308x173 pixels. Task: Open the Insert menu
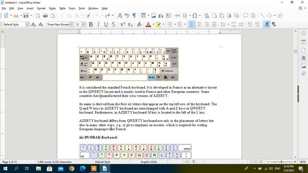coord(30,9)
